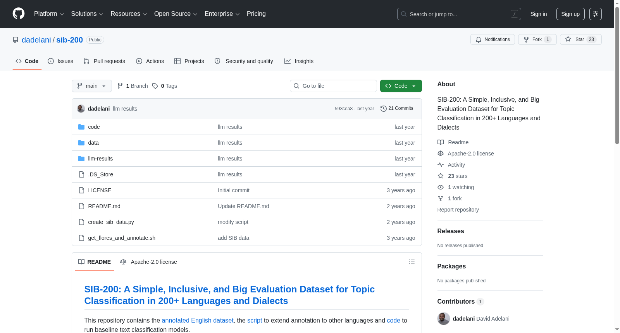Expand the Platform menu

pyautogui.click(x=49, y=14)
